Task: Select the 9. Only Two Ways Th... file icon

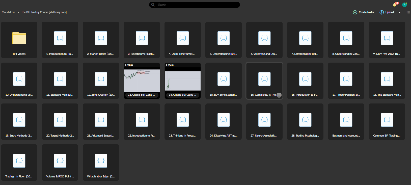Action: coord(387,38)
